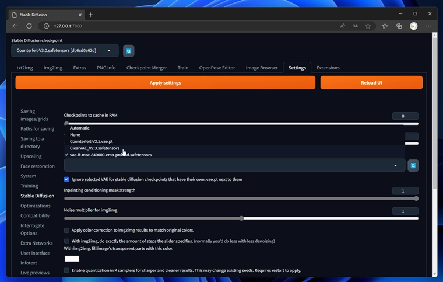
Task: Switch to the img2img tab
Action: [53, 68]
